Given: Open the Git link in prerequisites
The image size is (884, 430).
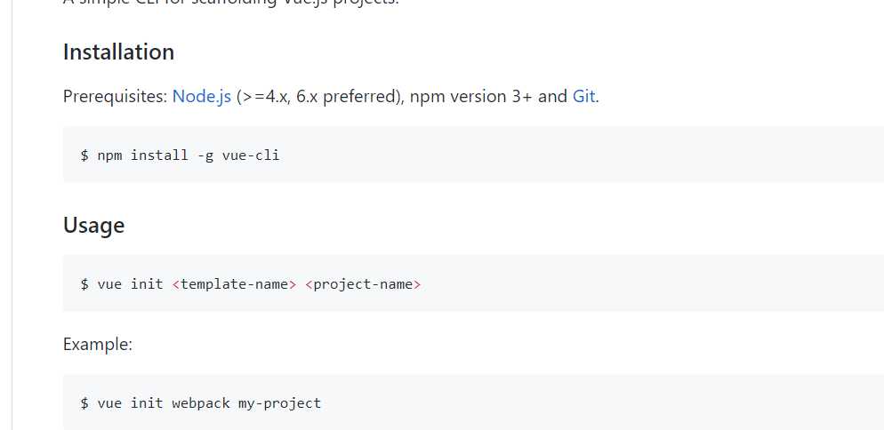Looking at the screenshot, I should tap(584, 97).
